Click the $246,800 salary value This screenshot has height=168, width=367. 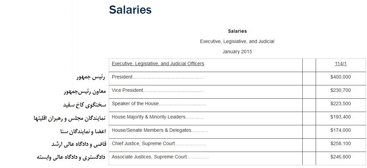(340, 157)
